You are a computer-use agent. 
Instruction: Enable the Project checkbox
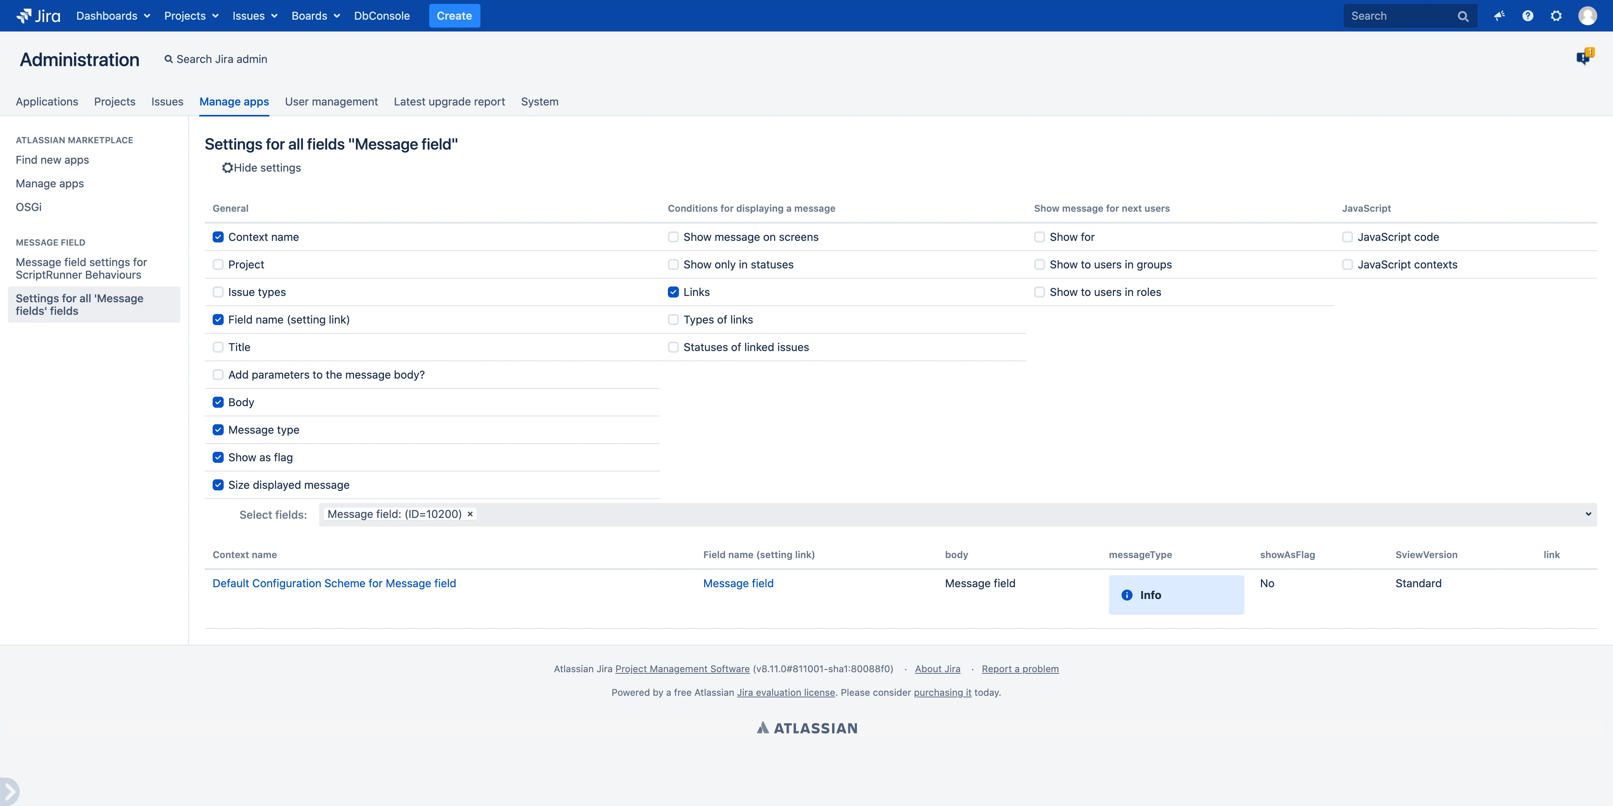coord(218,265)
